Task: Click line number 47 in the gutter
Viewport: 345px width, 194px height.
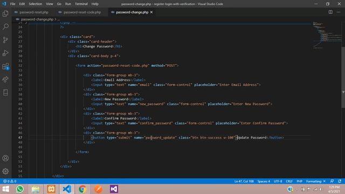Action: click(20, 137)
